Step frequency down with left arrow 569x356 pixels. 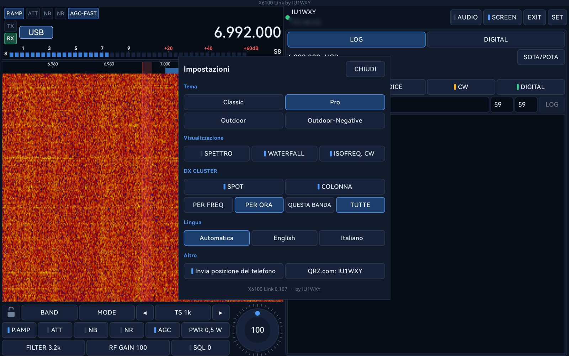145,313
